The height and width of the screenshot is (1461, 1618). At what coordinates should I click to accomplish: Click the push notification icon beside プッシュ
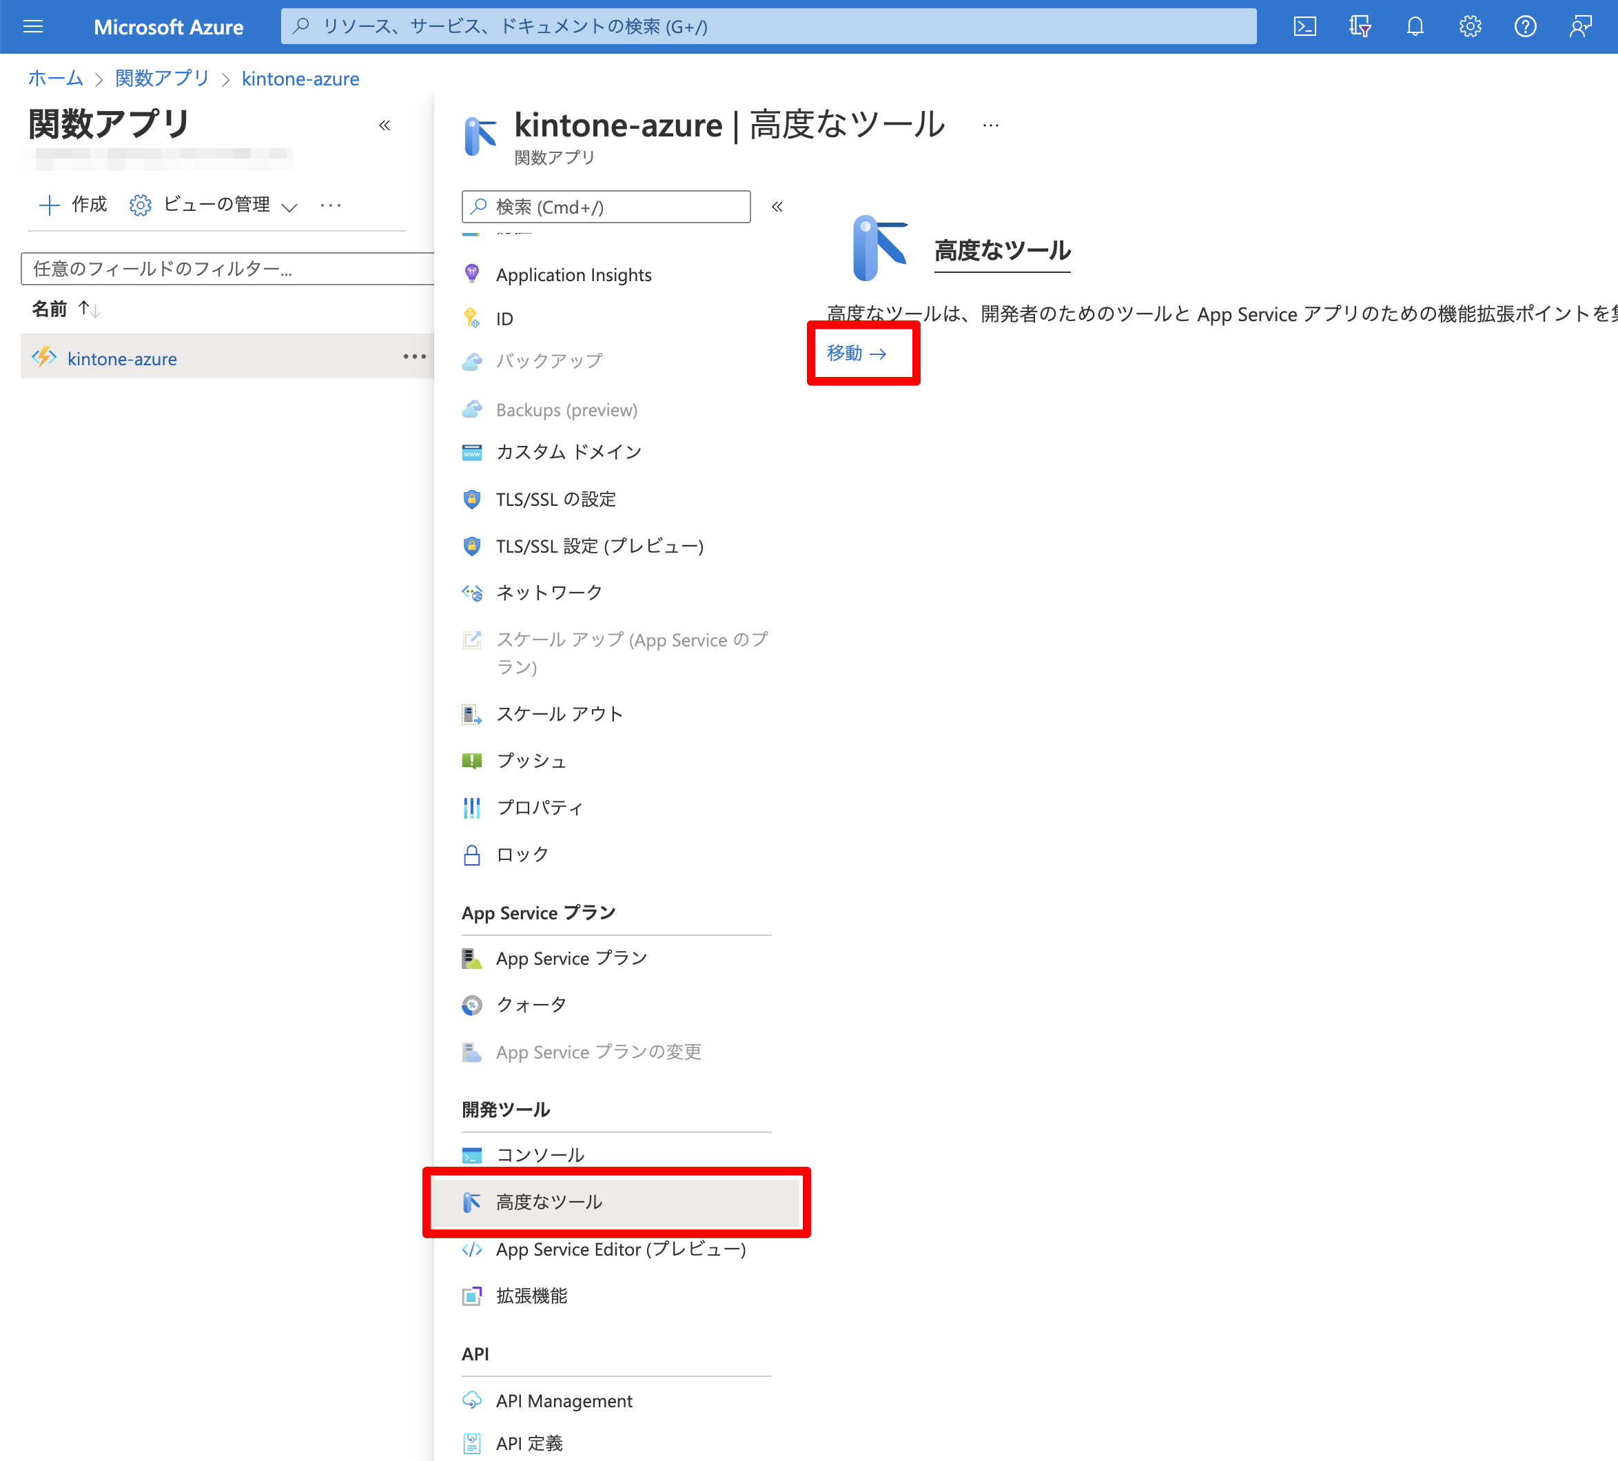tap(472, 760)
